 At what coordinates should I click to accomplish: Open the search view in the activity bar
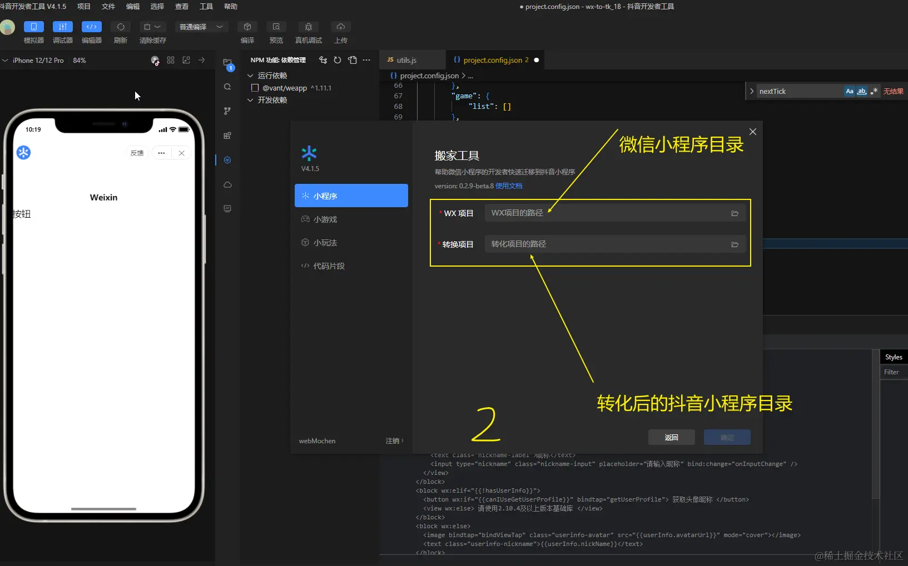pos(227,87)
